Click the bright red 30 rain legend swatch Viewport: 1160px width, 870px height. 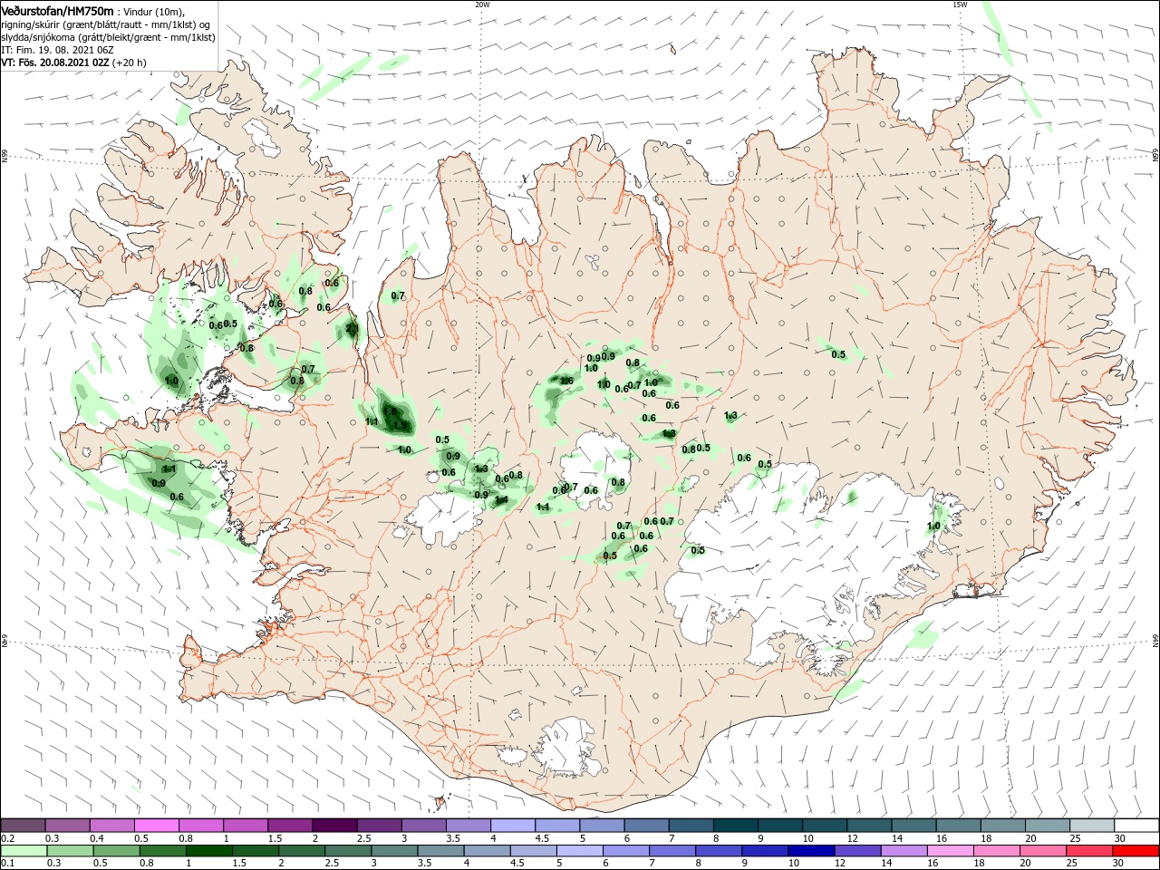pyautogui.click(x=1136, y=852)
